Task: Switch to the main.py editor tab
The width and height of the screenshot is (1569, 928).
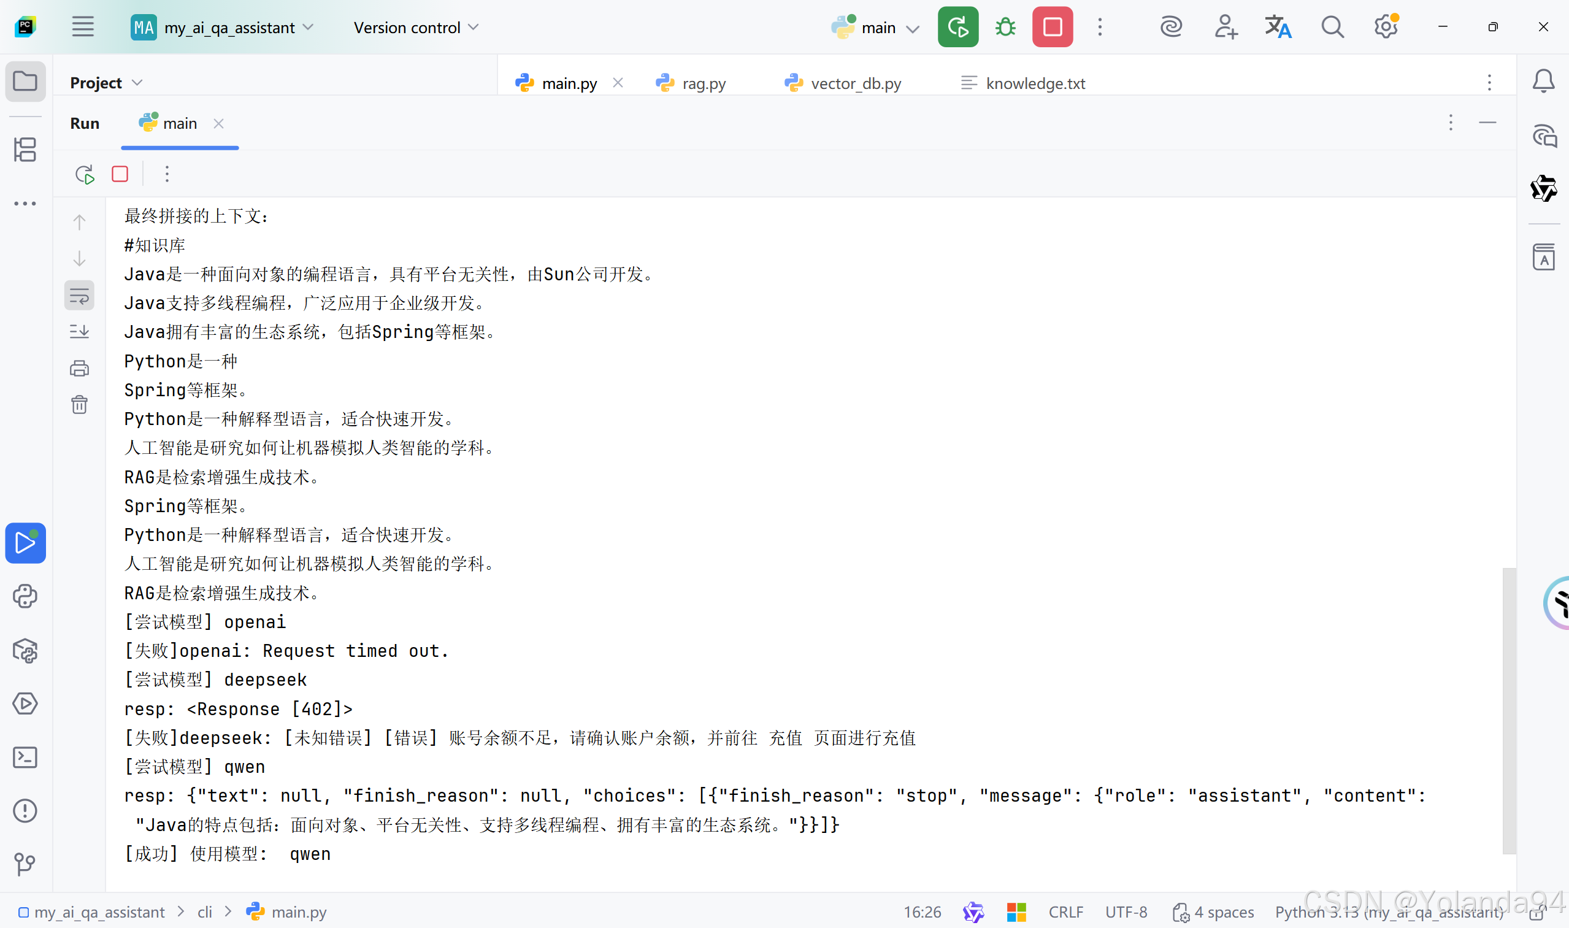Action: 569,83
